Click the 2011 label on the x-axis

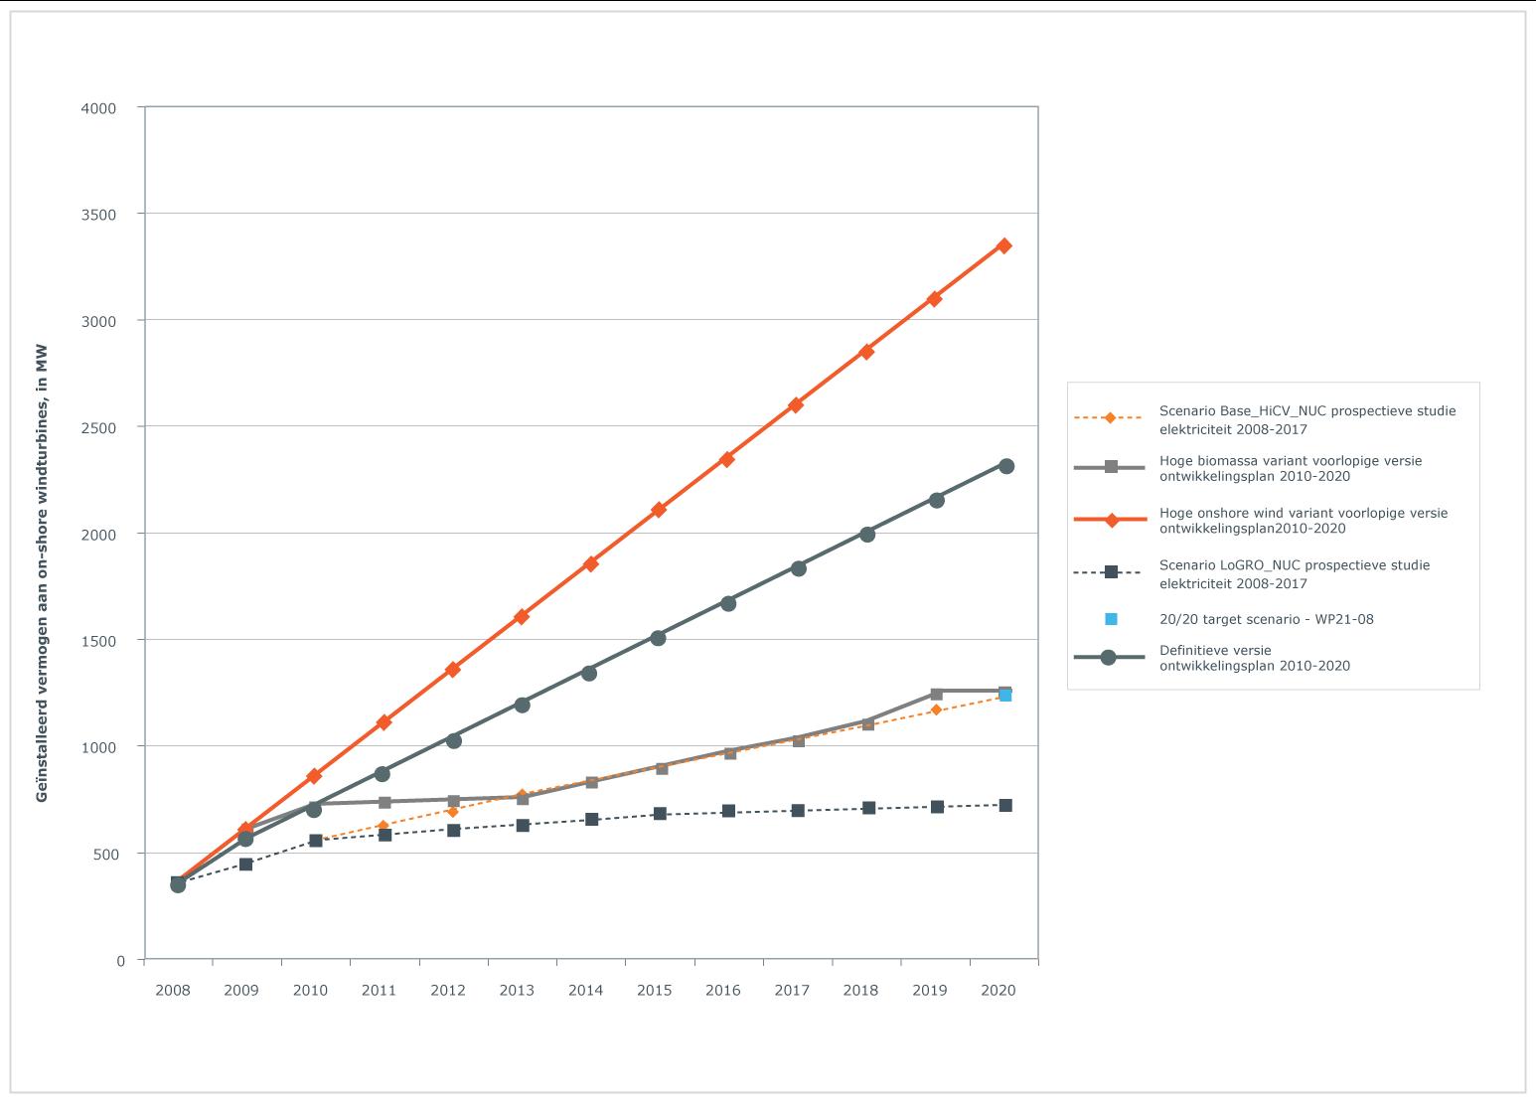click(379, 991)
